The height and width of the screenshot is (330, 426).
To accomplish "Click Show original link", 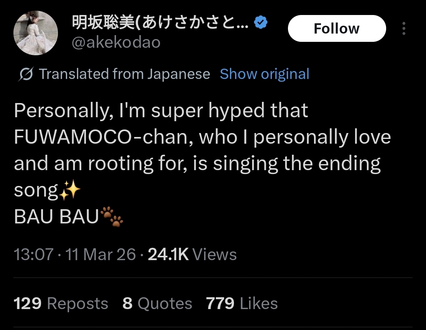I will [264, 74].
